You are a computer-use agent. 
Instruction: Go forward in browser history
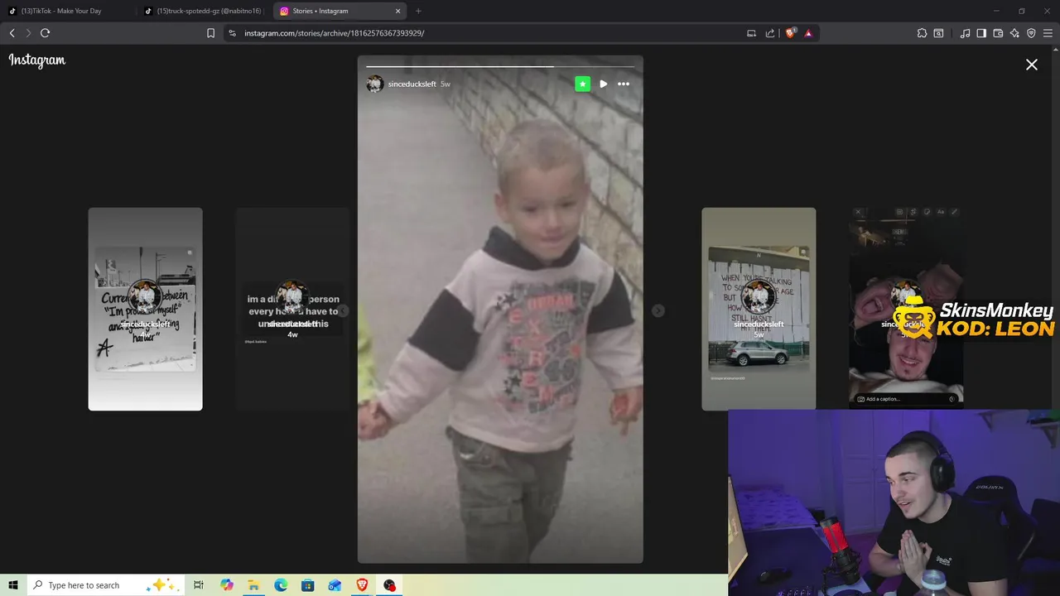(x=28, y=33)
